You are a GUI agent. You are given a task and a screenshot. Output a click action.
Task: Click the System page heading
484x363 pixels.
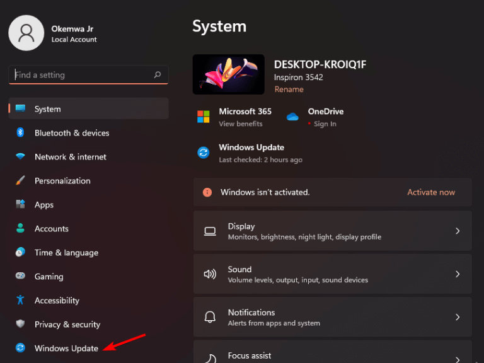coord(219,26)
